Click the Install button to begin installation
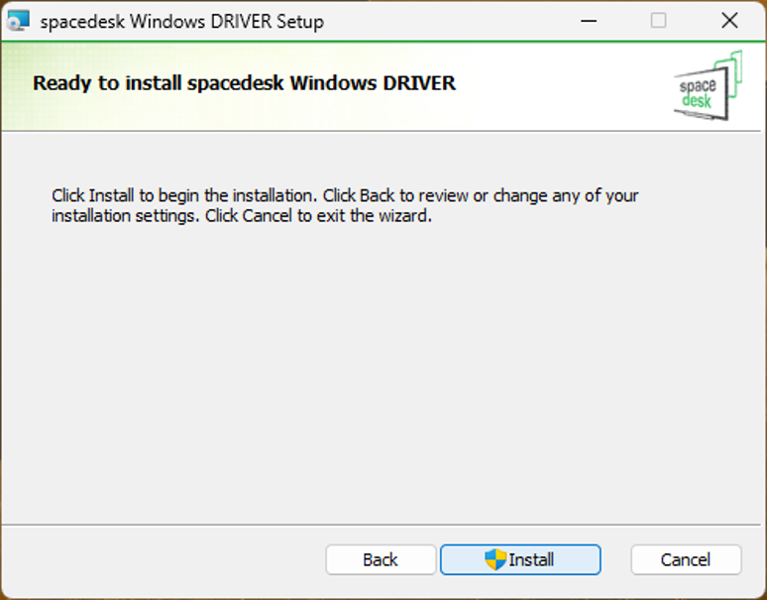 [520, 559]
